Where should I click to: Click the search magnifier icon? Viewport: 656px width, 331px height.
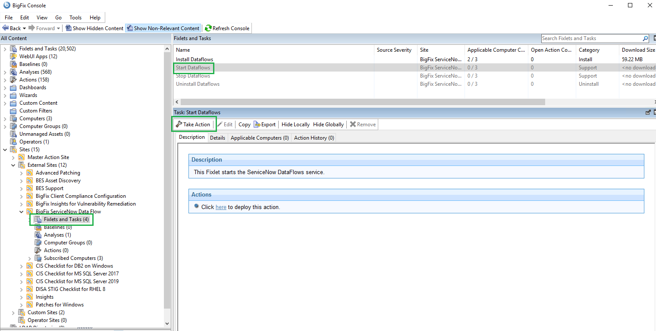[645, 38]
